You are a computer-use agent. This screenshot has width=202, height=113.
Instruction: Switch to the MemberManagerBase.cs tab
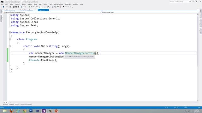pos(27,10)
